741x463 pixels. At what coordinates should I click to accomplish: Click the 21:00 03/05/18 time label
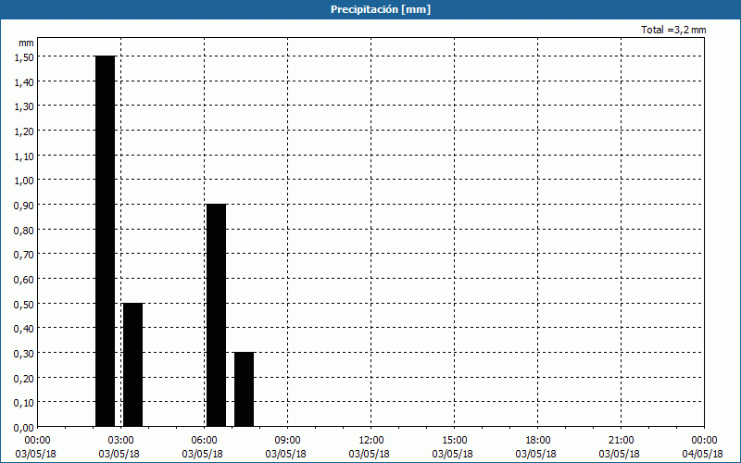[619, 447]
